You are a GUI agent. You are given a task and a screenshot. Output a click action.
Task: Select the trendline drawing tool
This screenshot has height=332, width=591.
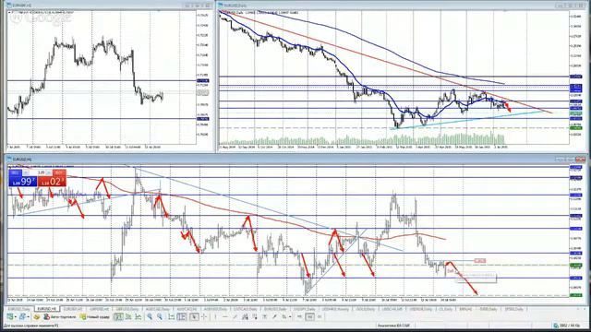(x=235, y=317)
